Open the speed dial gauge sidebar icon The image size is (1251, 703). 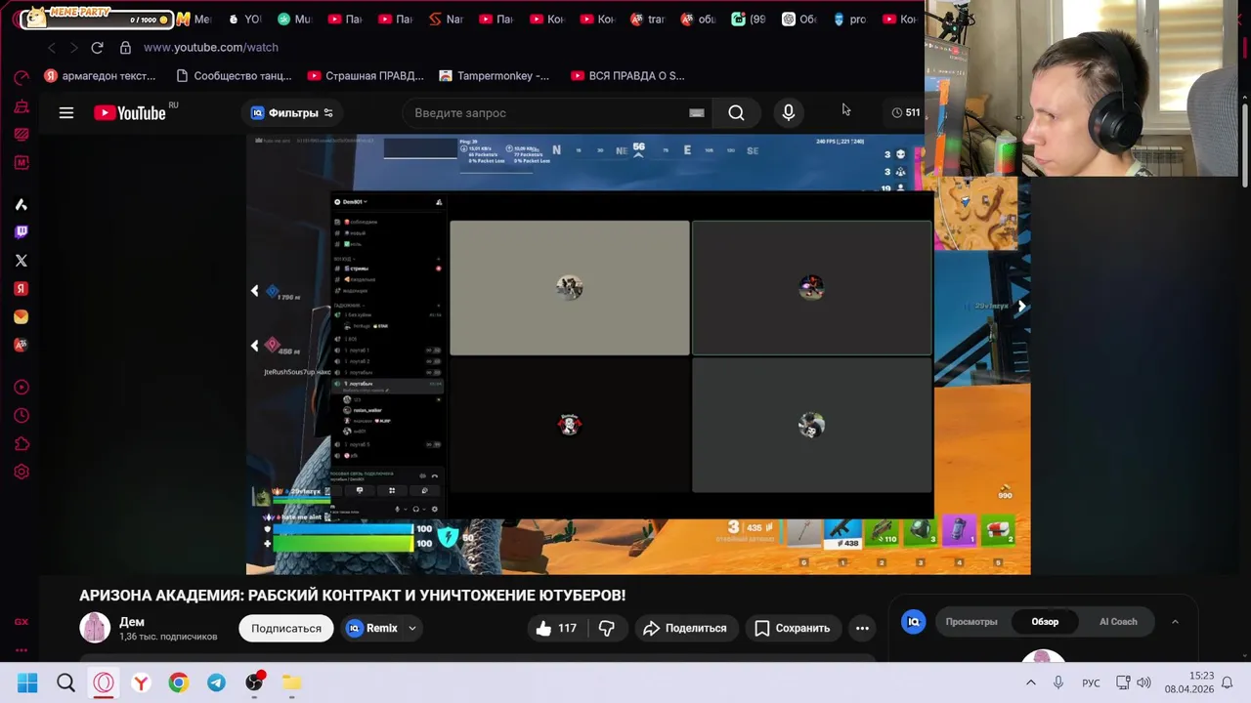(22, 77)
